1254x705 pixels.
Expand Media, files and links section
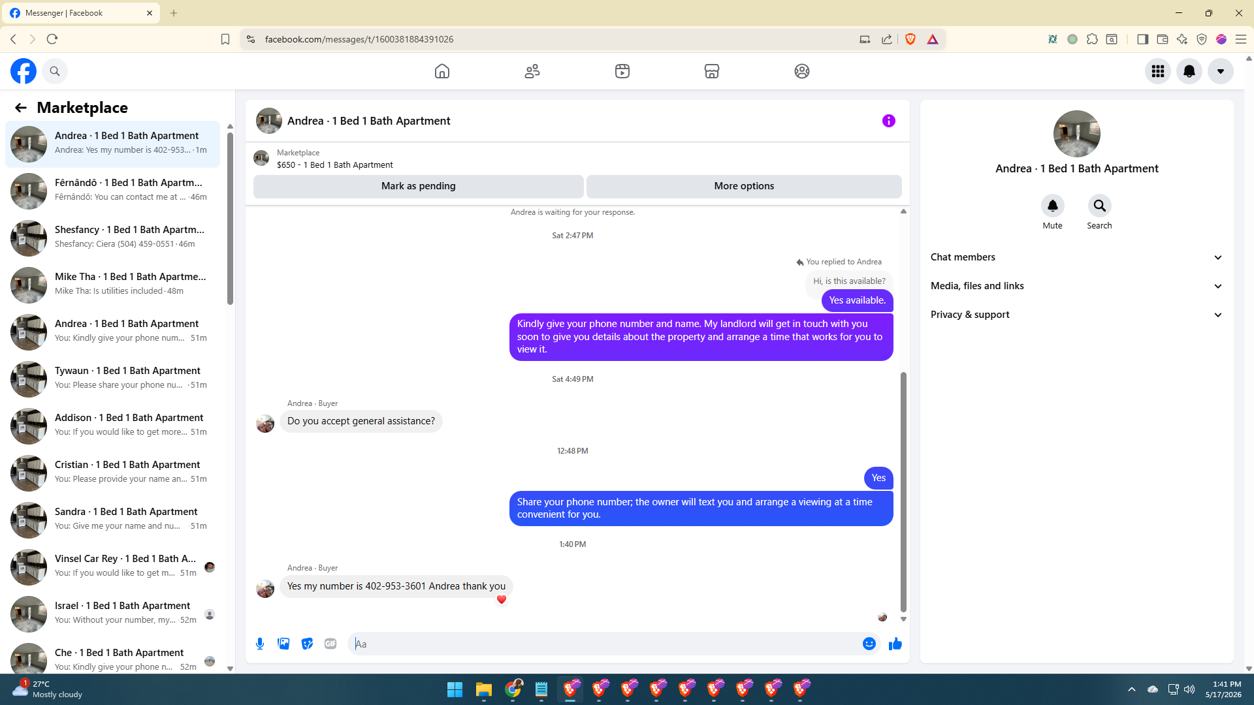click(1077, 286)
